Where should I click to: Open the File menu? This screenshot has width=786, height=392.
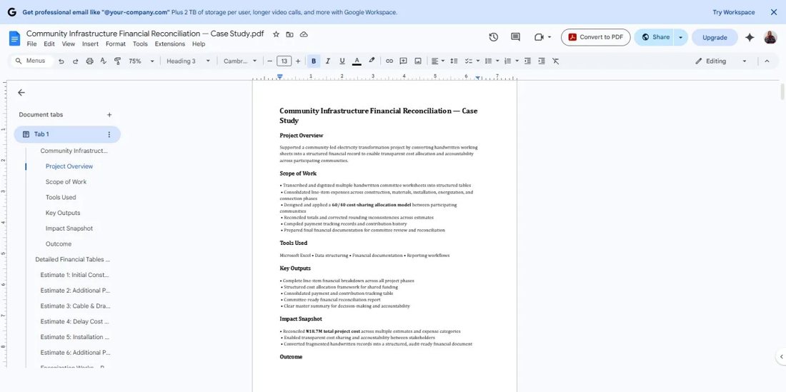pos(31,44)
